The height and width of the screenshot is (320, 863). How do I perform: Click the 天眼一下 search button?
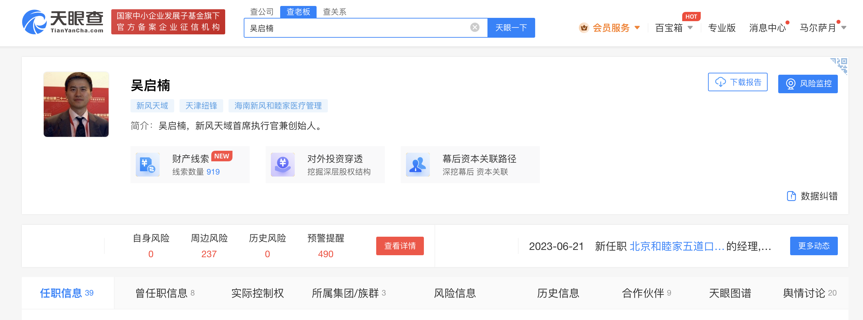point(511,28)
